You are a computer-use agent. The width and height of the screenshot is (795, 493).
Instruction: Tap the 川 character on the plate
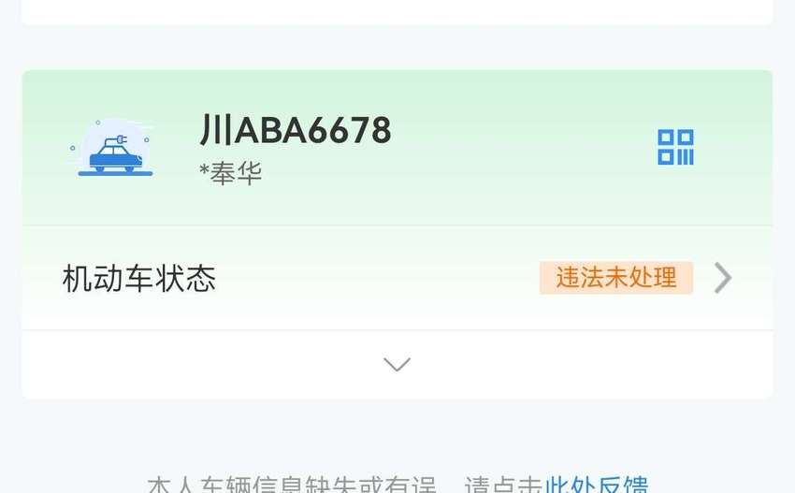point(215,130)
